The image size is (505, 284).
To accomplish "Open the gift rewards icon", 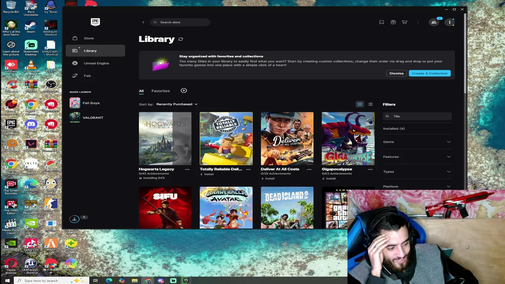I will tap(393, 22).
